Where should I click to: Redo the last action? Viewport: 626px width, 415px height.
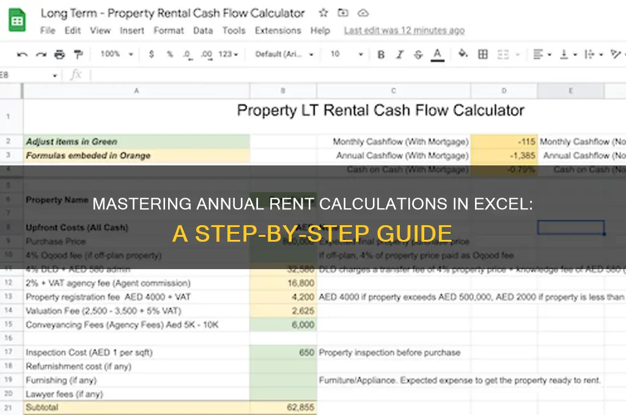coord(41,54)
